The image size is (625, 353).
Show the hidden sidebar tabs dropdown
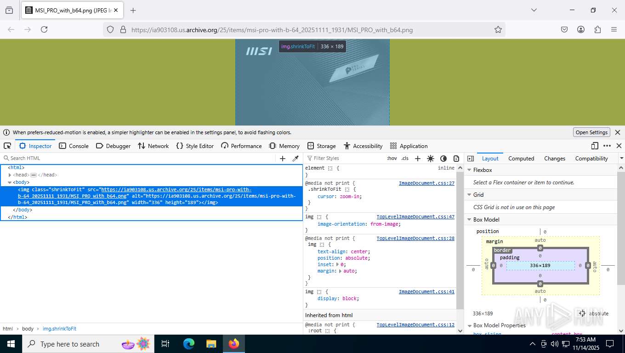coord(621,158)
